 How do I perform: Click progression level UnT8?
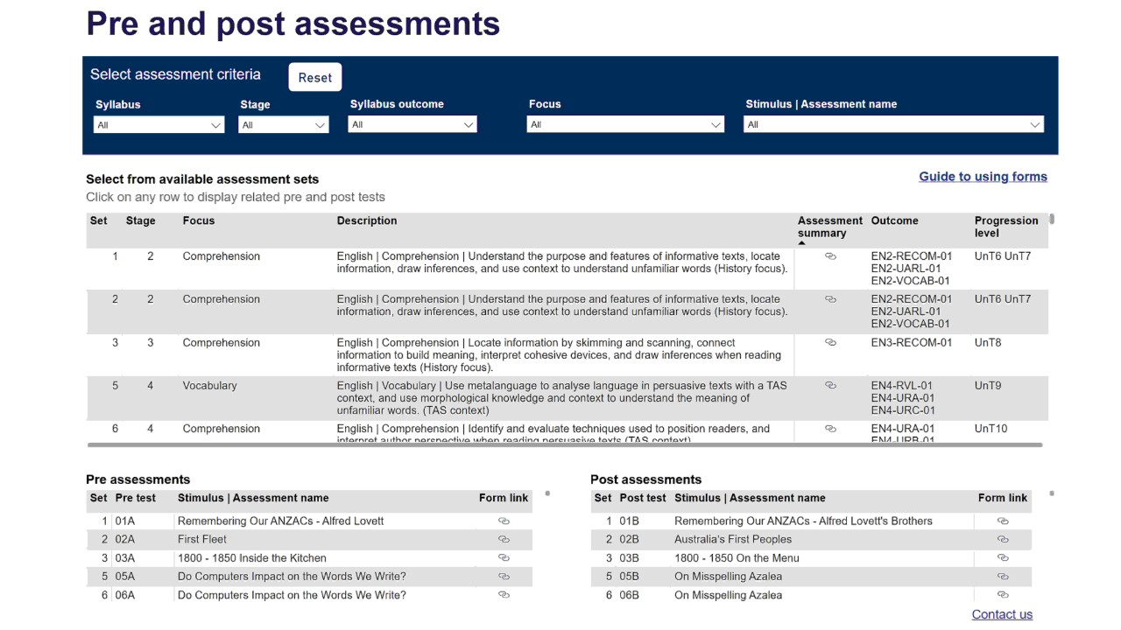[x=988, y=343]
